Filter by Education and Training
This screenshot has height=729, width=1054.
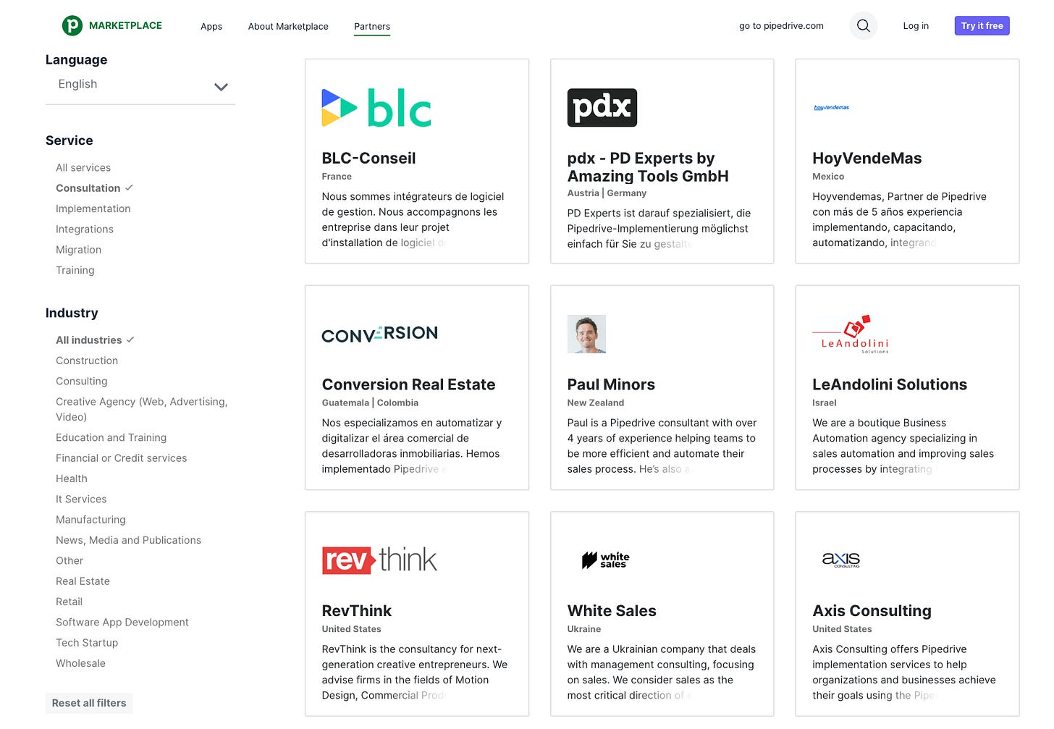[111, 437]
